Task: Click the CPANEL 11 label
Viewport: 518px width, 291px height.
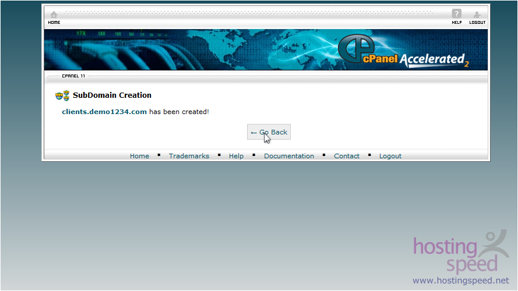Action: coord(73,76)
